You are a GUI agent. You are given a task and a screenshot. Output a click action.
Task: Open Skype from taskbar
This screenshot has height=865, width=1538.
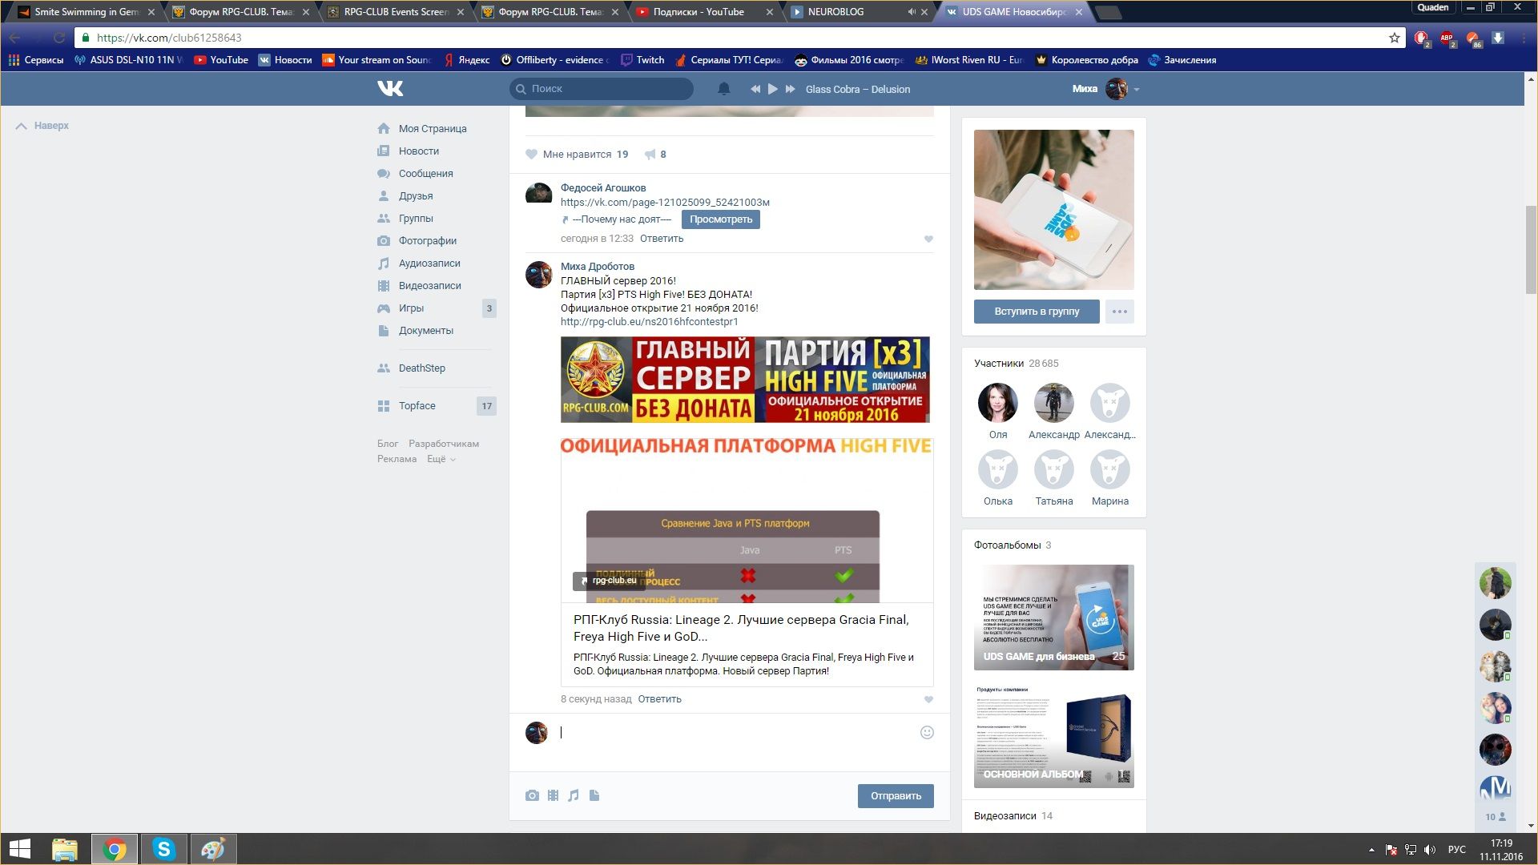(x=163, y=849)
